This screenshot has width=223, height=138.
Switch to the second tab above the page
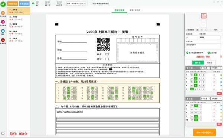point(135,10)
